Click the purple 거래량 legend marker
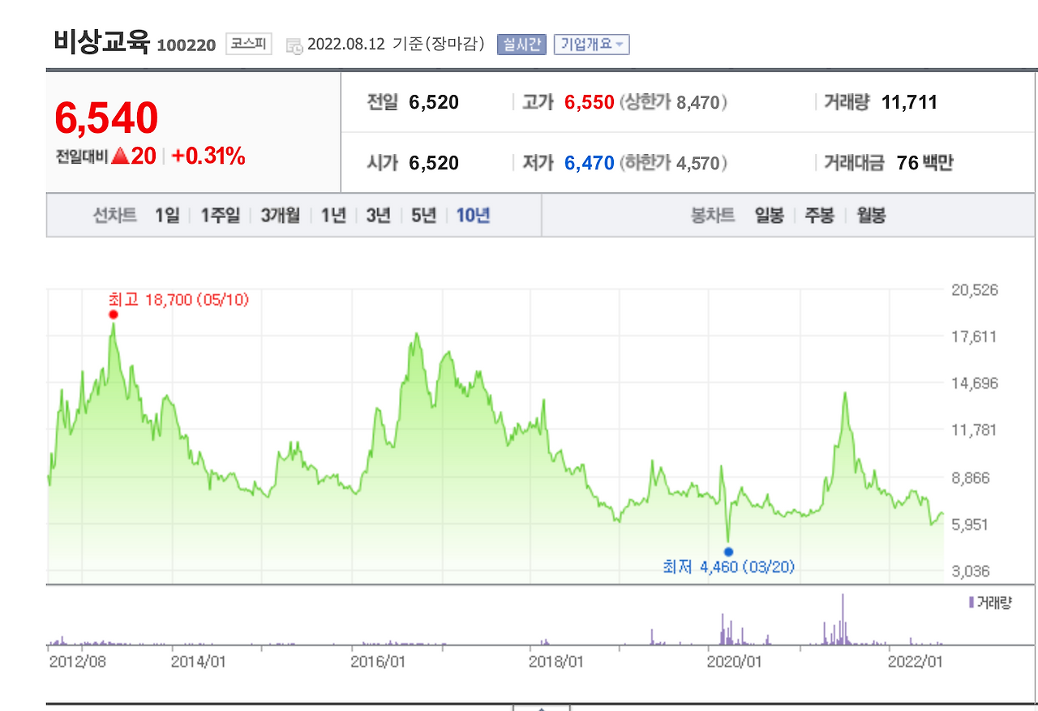Viewport: 1038px width, 711px height. tap(972, 602)
